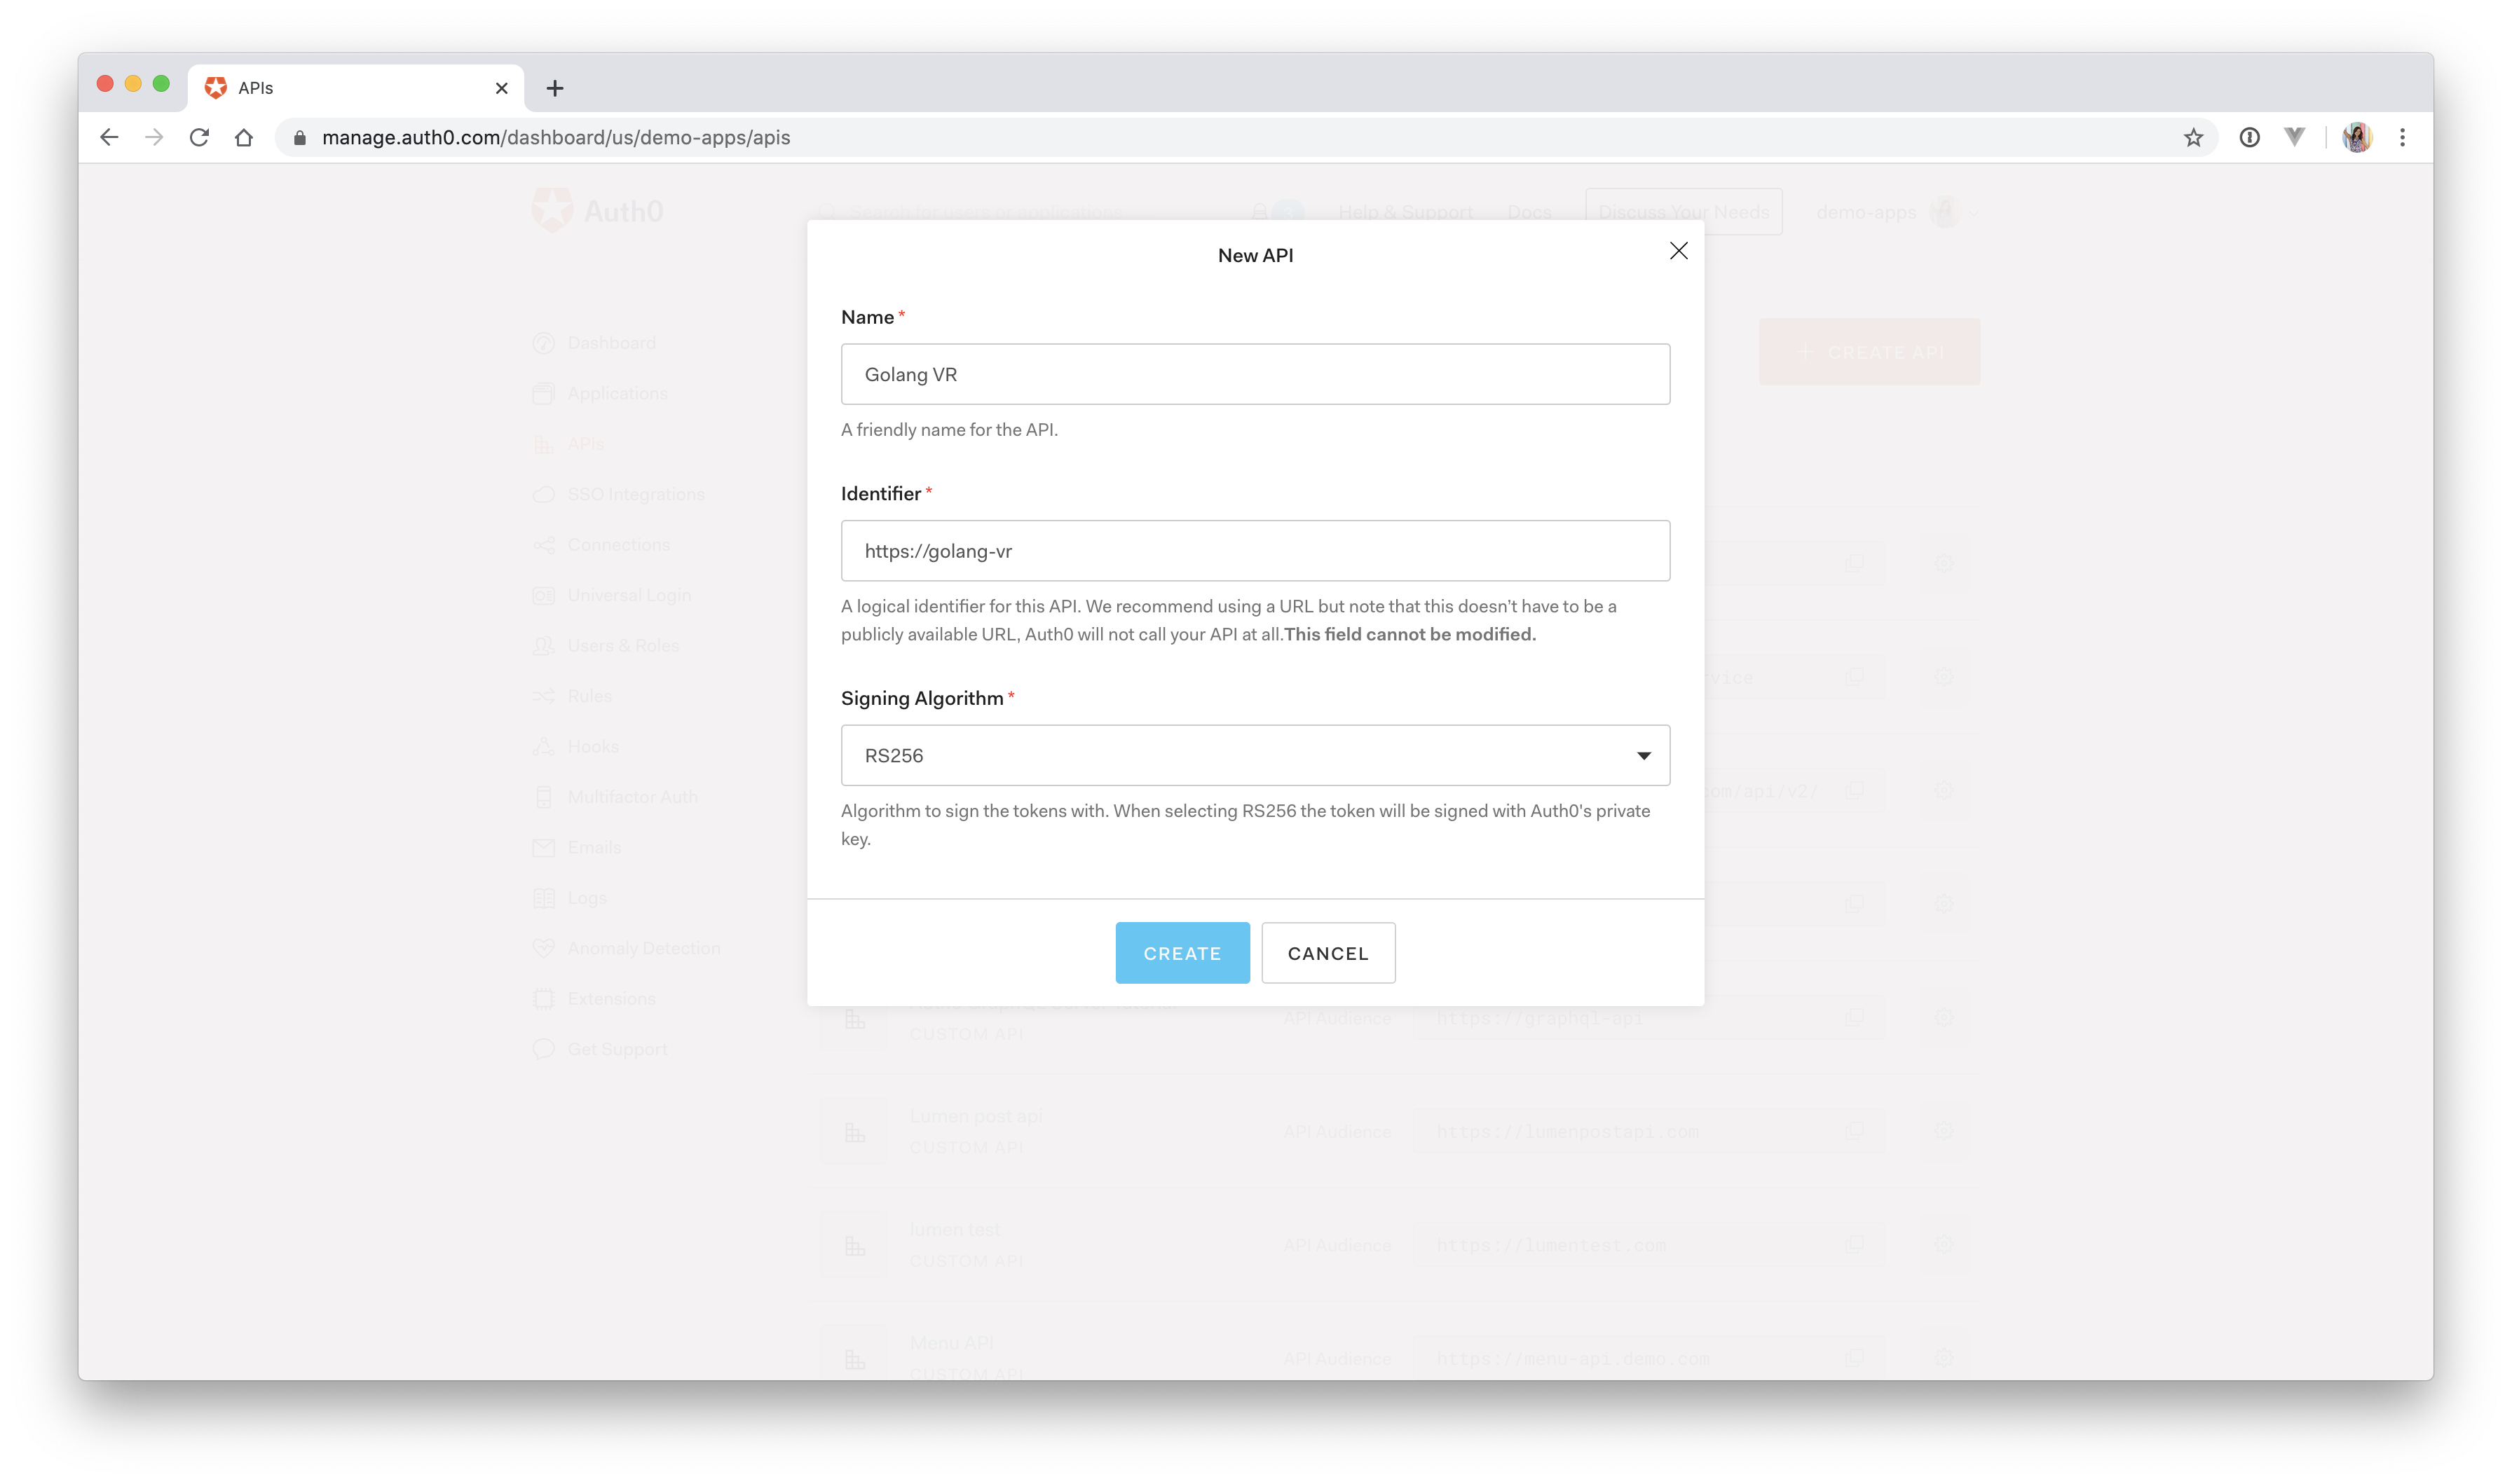Open a new browser tab

click(555, 88)
